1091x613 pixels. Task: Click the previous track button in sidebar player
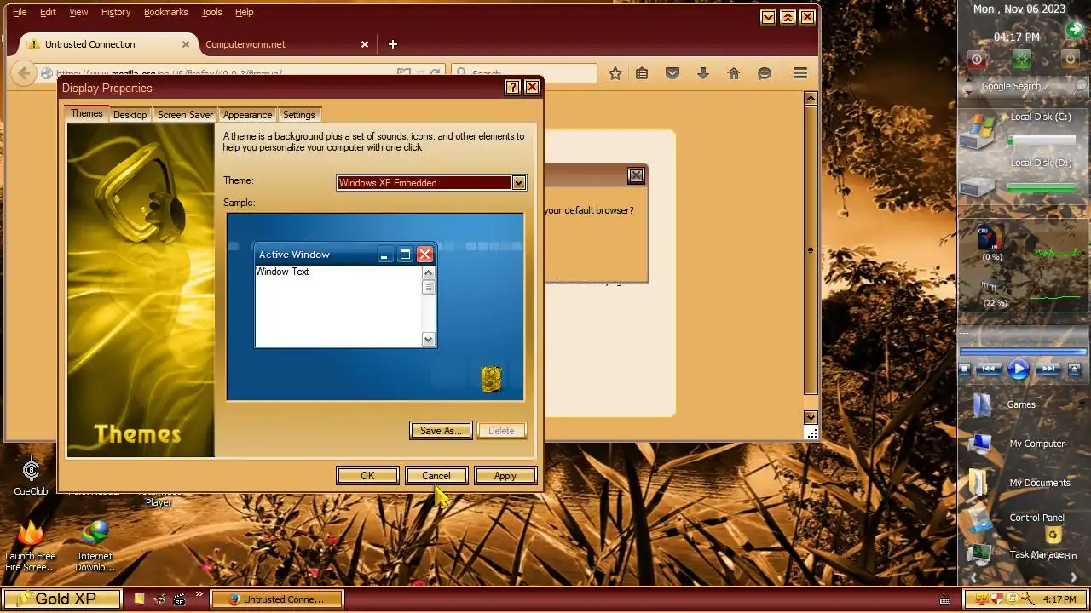(989, 369)
